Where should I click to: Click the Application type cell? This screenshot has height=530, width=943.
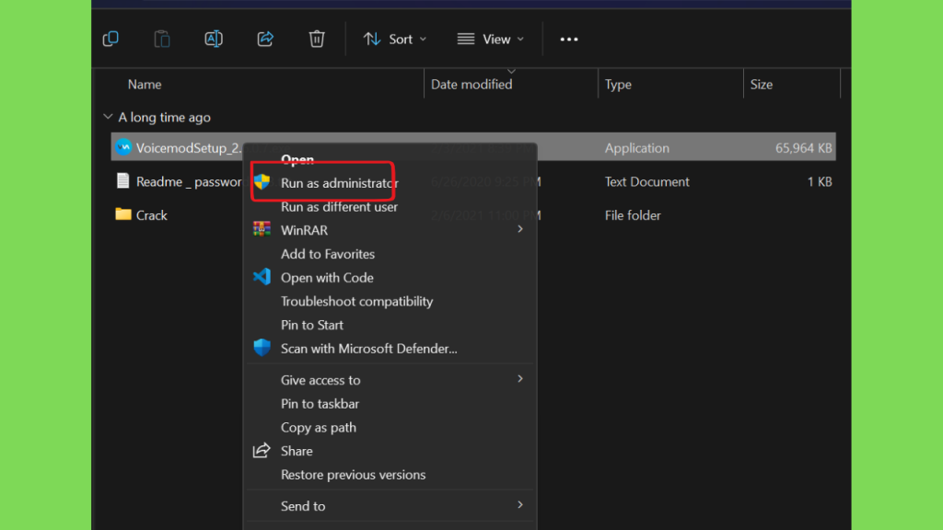pos(637,148)
